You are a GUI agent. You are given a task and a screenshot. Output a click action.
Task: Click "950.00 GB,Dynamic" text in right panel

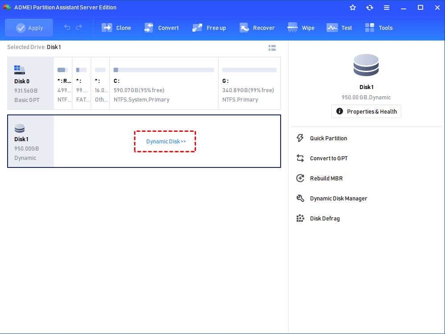pyautogui.click(x=366, y=98)
